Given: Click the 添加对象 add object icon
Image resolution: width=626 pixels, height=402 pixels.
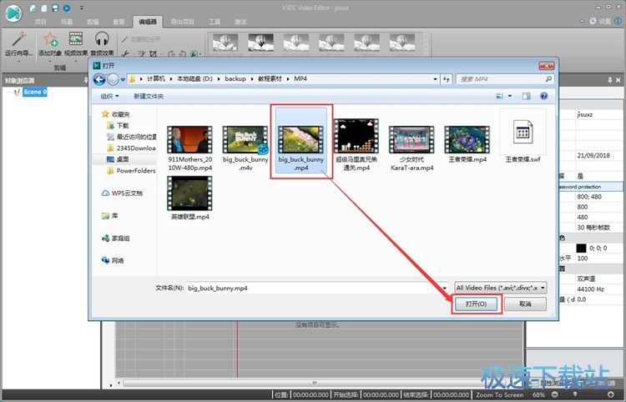Looking at the screenshot, I should click(50, 38).
